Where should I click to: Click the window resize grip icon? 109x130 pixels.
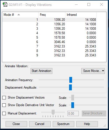coord(105,126)
